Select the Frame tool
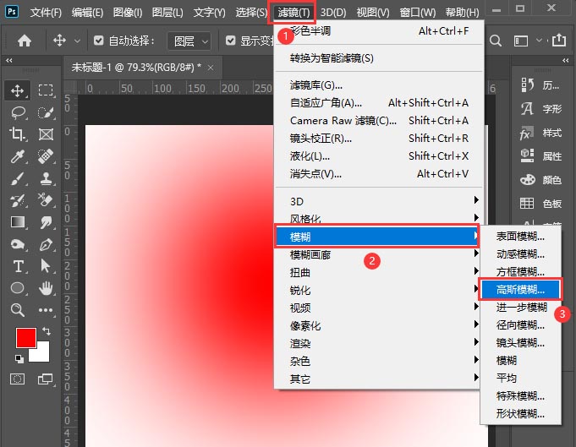Viewport: 576px width, 447px height. [x=46, y=134]
